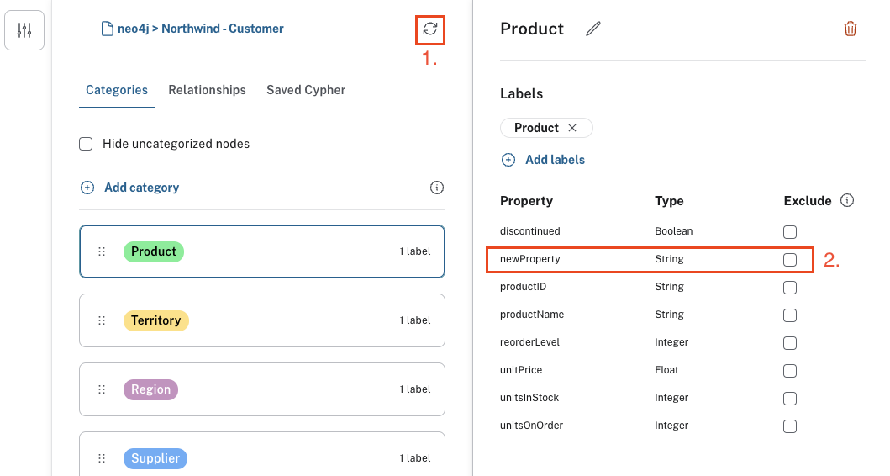Click the info icon next to Exclude
890x476 pixels.
click(x=847, y=201)
